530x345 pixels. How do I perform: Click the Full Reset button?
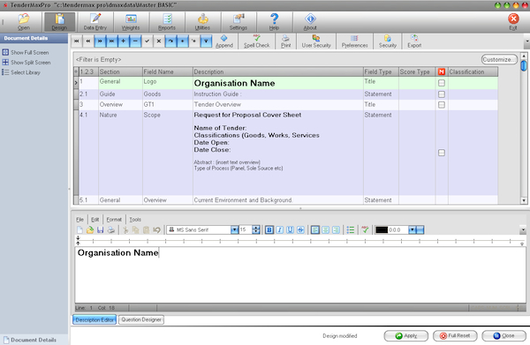coord(455,336)
